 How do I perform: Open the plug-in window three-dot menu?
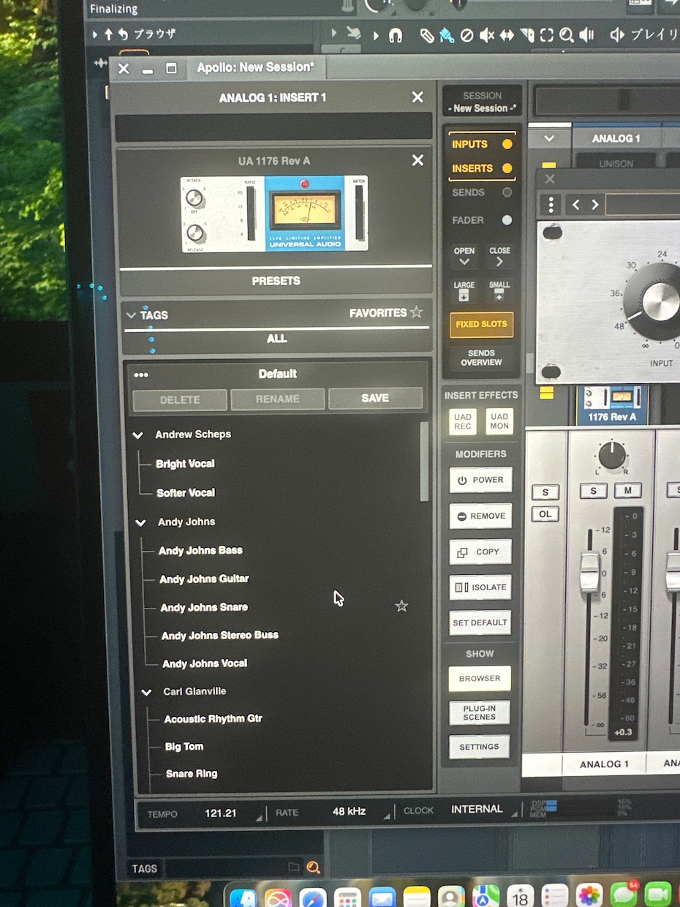pos(552,205)
